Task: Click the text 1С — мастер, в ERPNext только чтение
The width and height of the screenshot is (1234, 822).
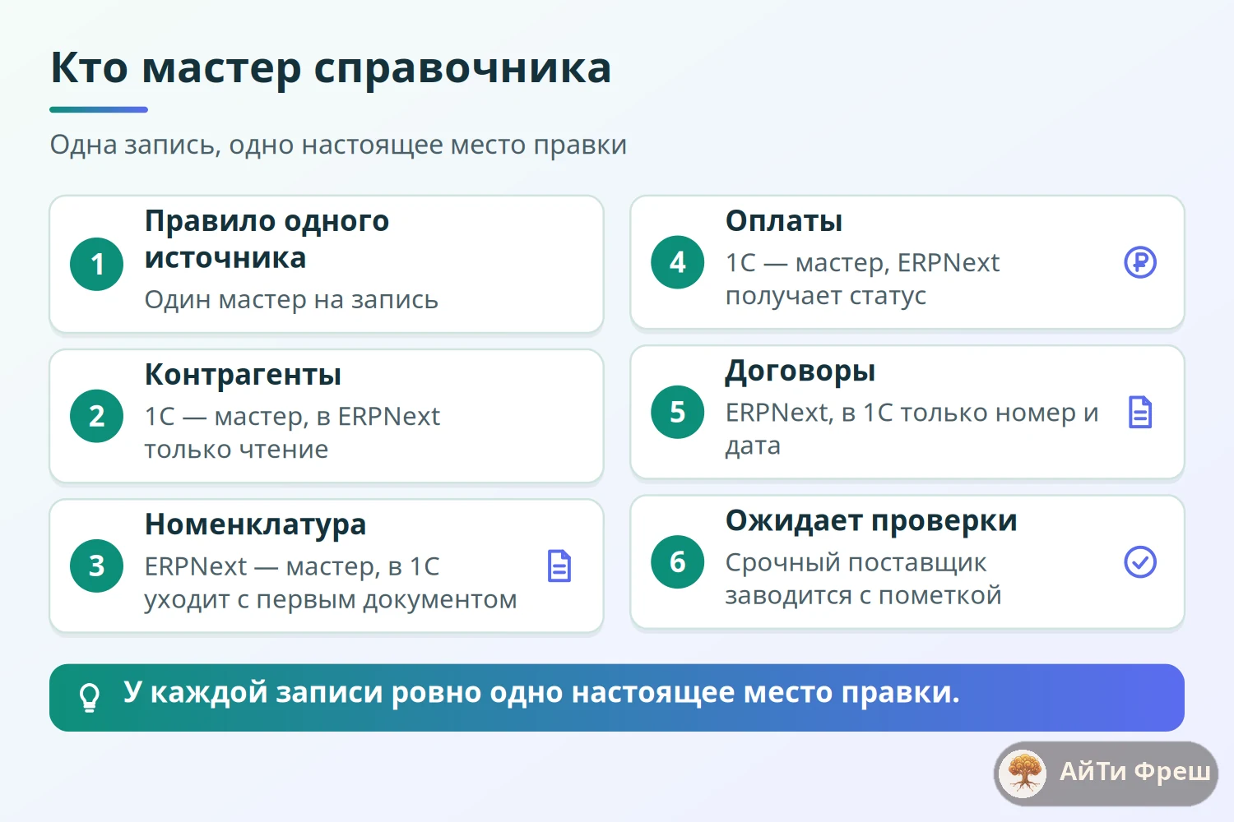Action: click(293, 433)
